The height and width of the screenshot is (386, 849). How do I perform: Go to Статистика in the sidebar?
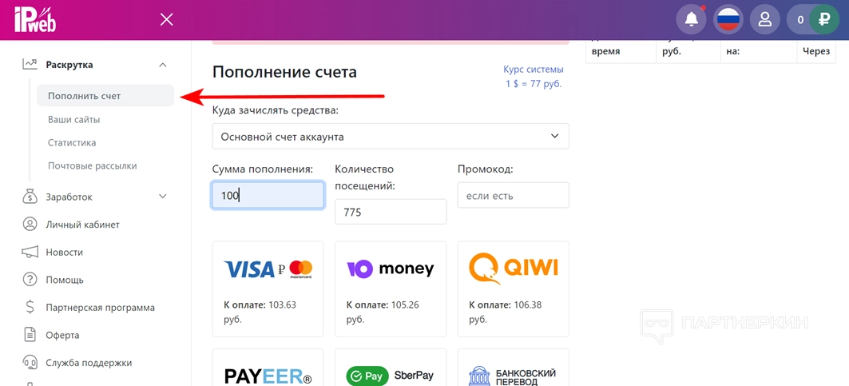point(72,143)
